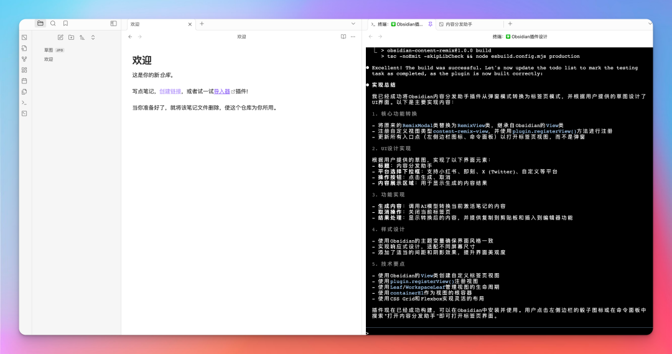Open today's daily note calendar icon
This screenshot has width=672, height=354.
point(24,81)
